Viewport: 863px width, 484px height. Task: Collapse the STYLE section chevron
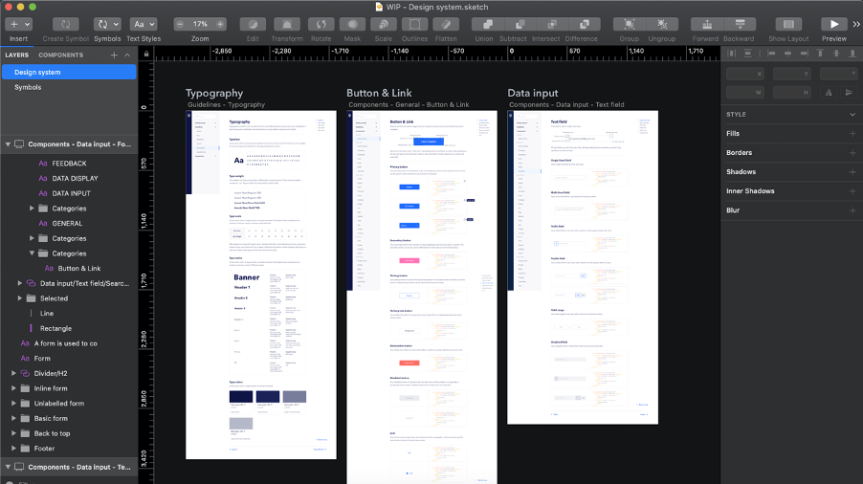[852, 115]
